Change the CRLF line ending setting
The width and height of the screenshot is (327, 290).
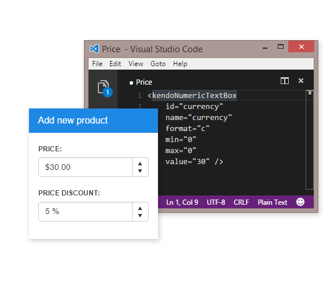coord(241,202)
